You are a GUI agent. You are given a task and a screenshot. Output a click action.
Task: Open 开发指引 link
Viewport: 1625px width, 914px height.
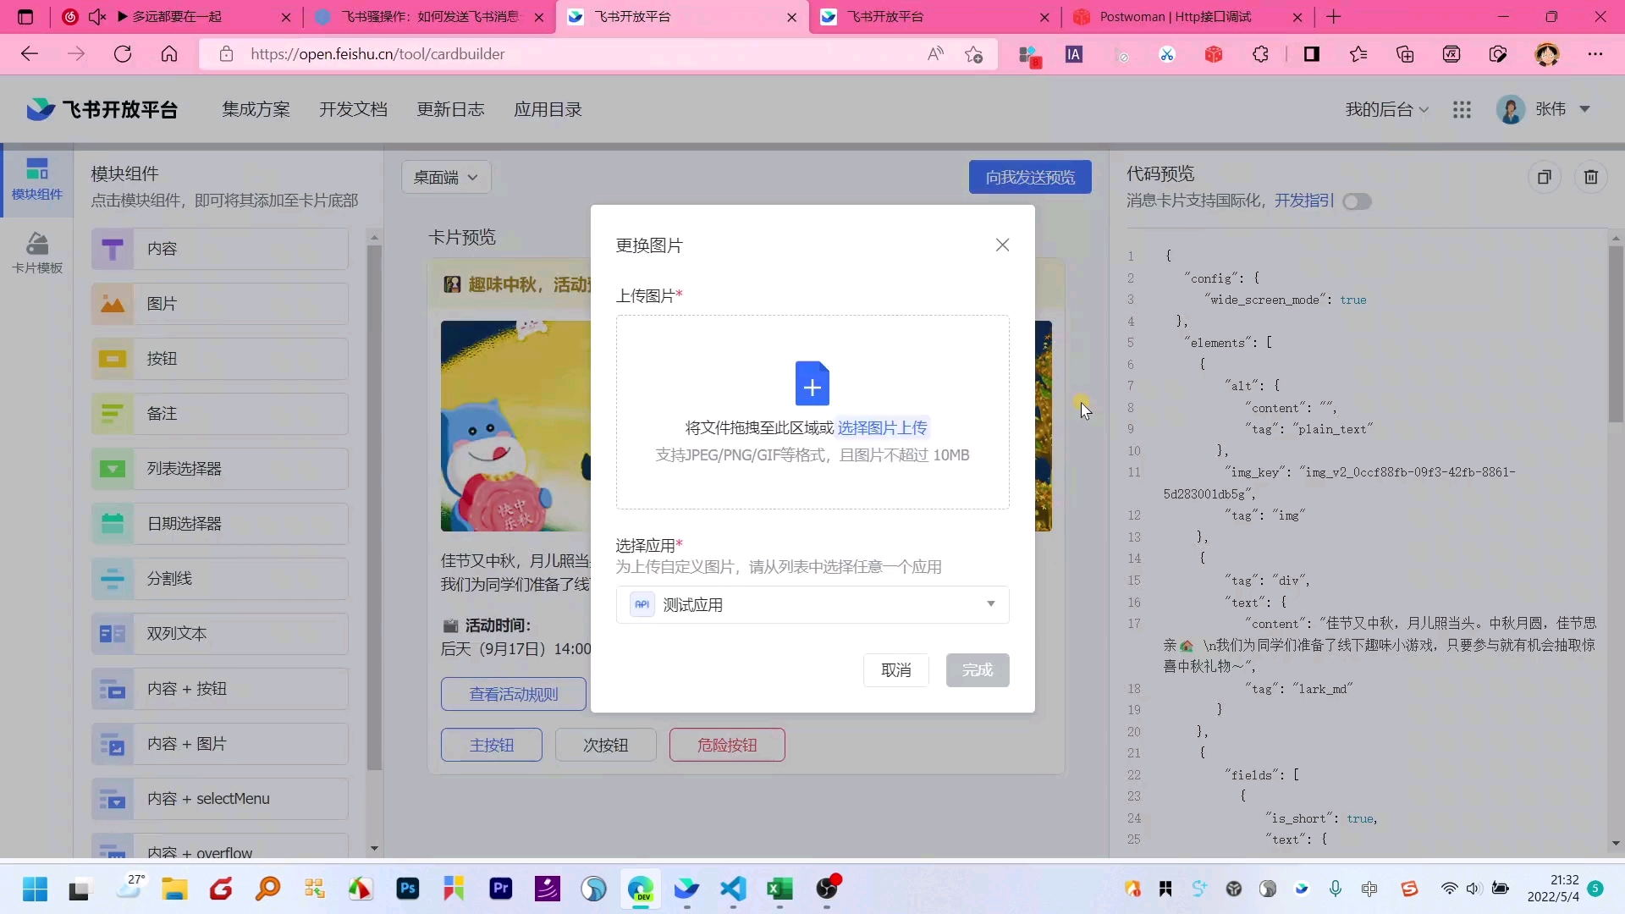coord(1304,201)
